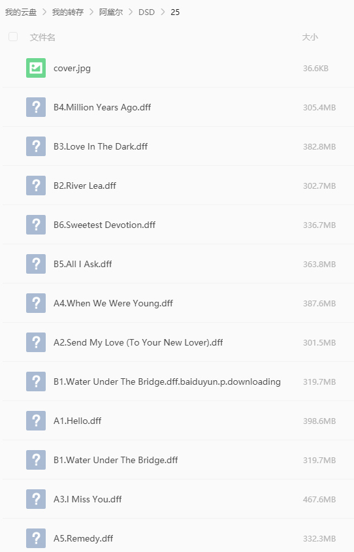This screenshot has width=354, height=552.
Task: Click the green image icon for cover.jpg
Action: click(x=36, y=68)
